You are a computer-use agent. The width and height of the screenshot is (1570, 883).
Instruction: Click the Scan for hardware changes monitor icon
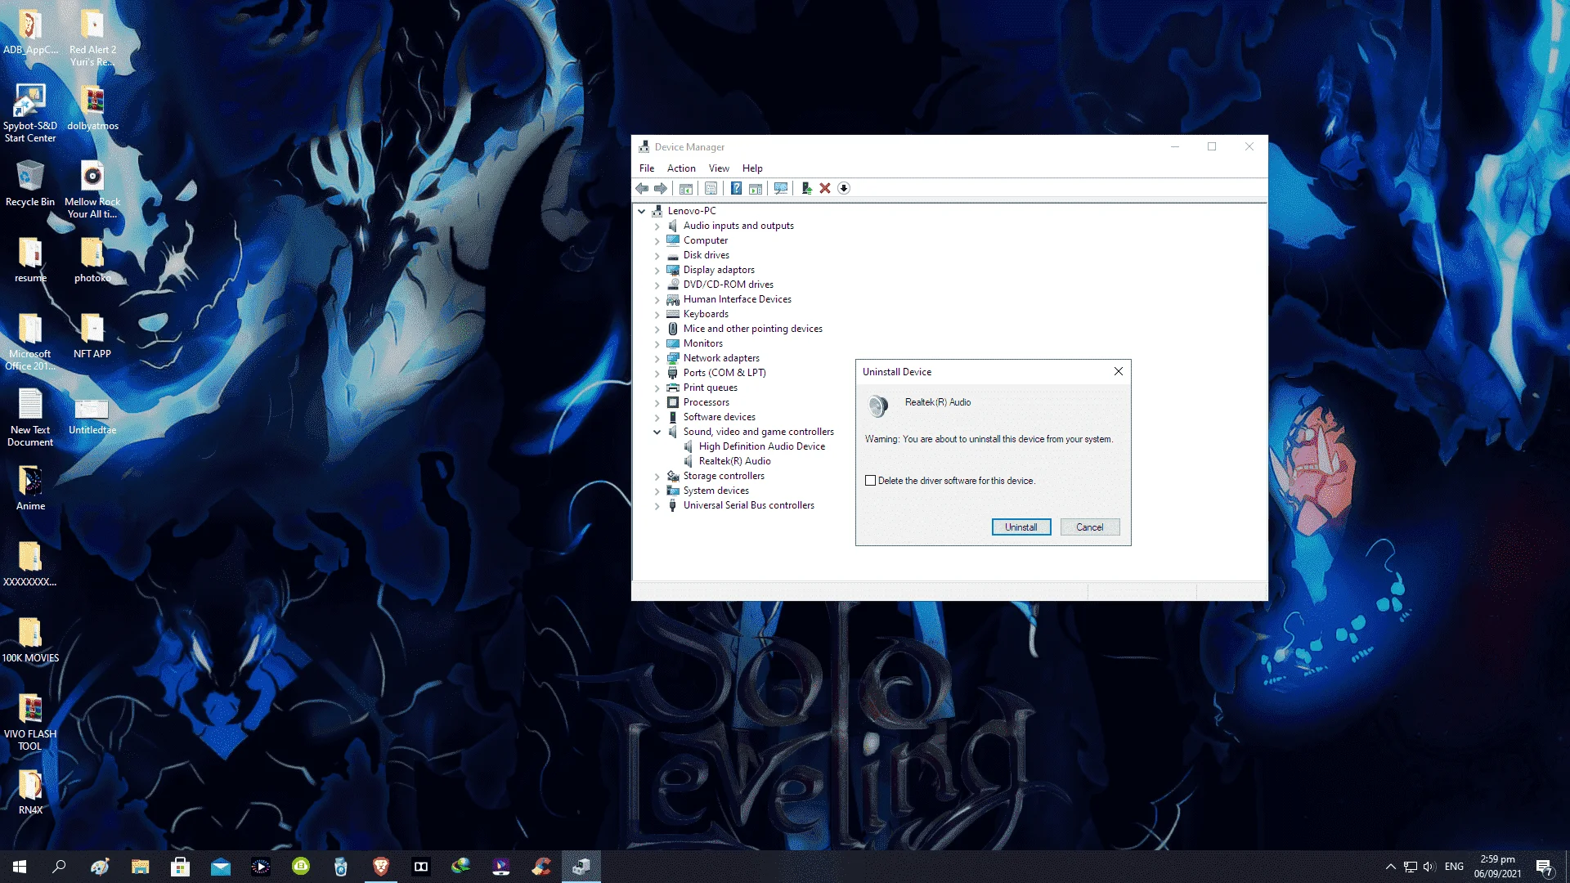(781, 189)
